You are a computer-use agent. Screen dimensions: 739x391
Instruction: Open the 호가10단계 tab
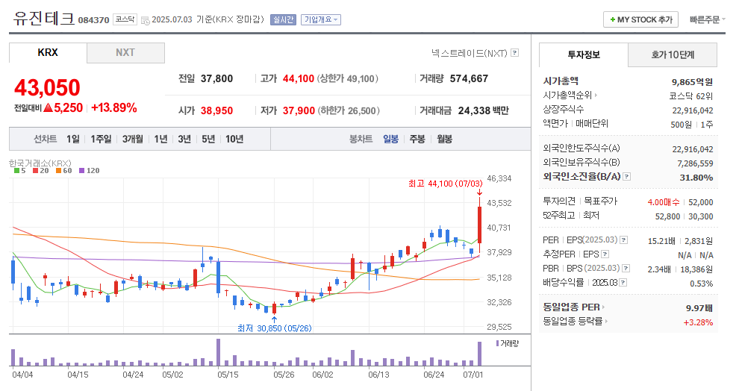click(x=673, y=55)
